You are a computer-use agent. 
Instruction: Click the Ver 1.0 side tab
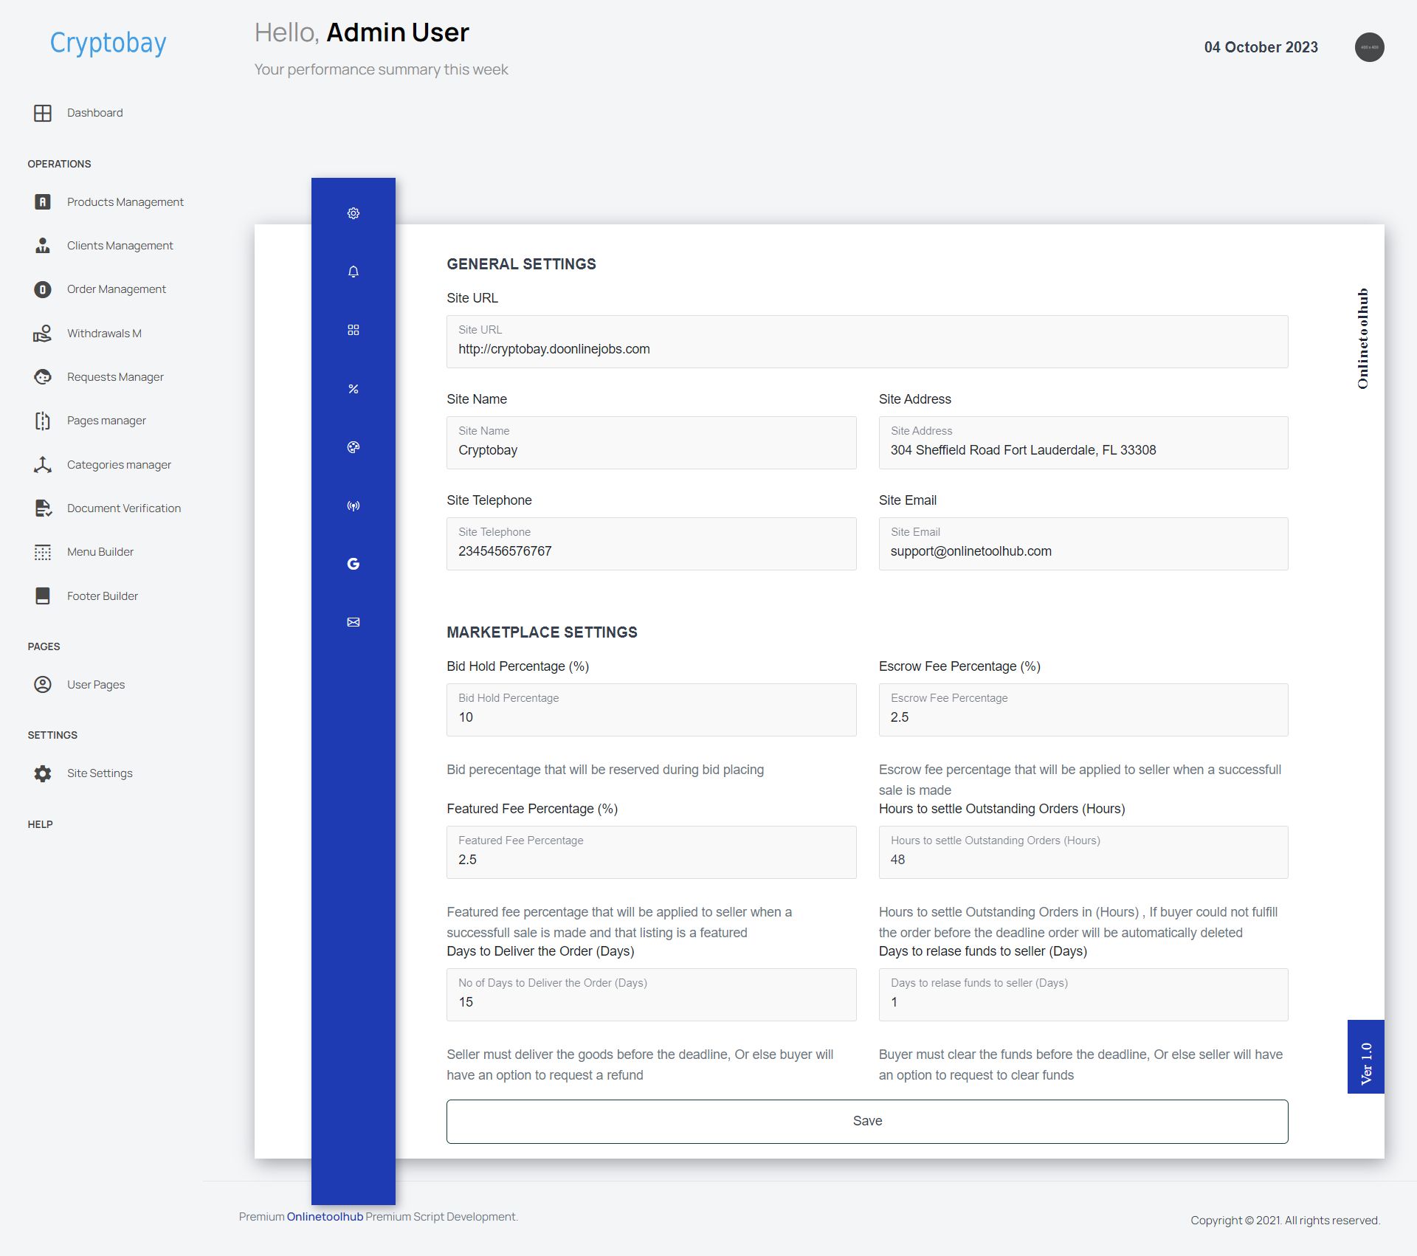pos(1365,1057)
